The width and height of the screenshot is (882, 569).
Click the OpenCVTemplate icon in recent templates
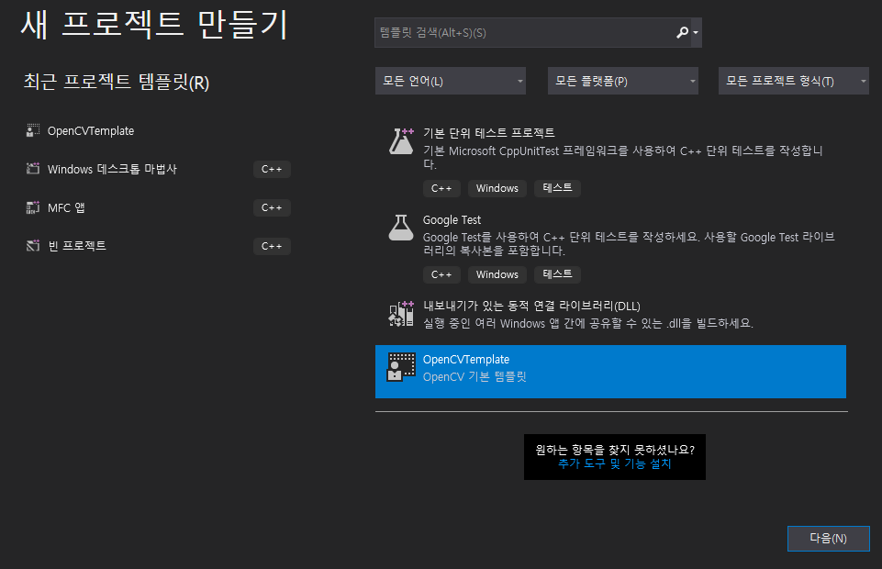pos(33,130)
